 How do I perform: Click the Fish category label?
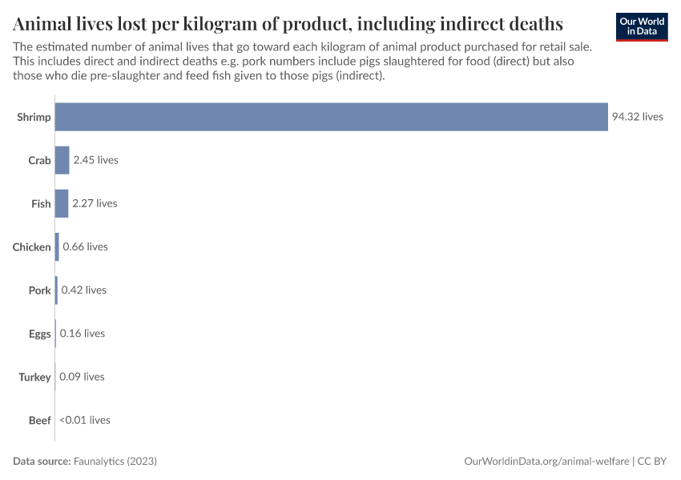pyautogui.click(x=41, y=204)
